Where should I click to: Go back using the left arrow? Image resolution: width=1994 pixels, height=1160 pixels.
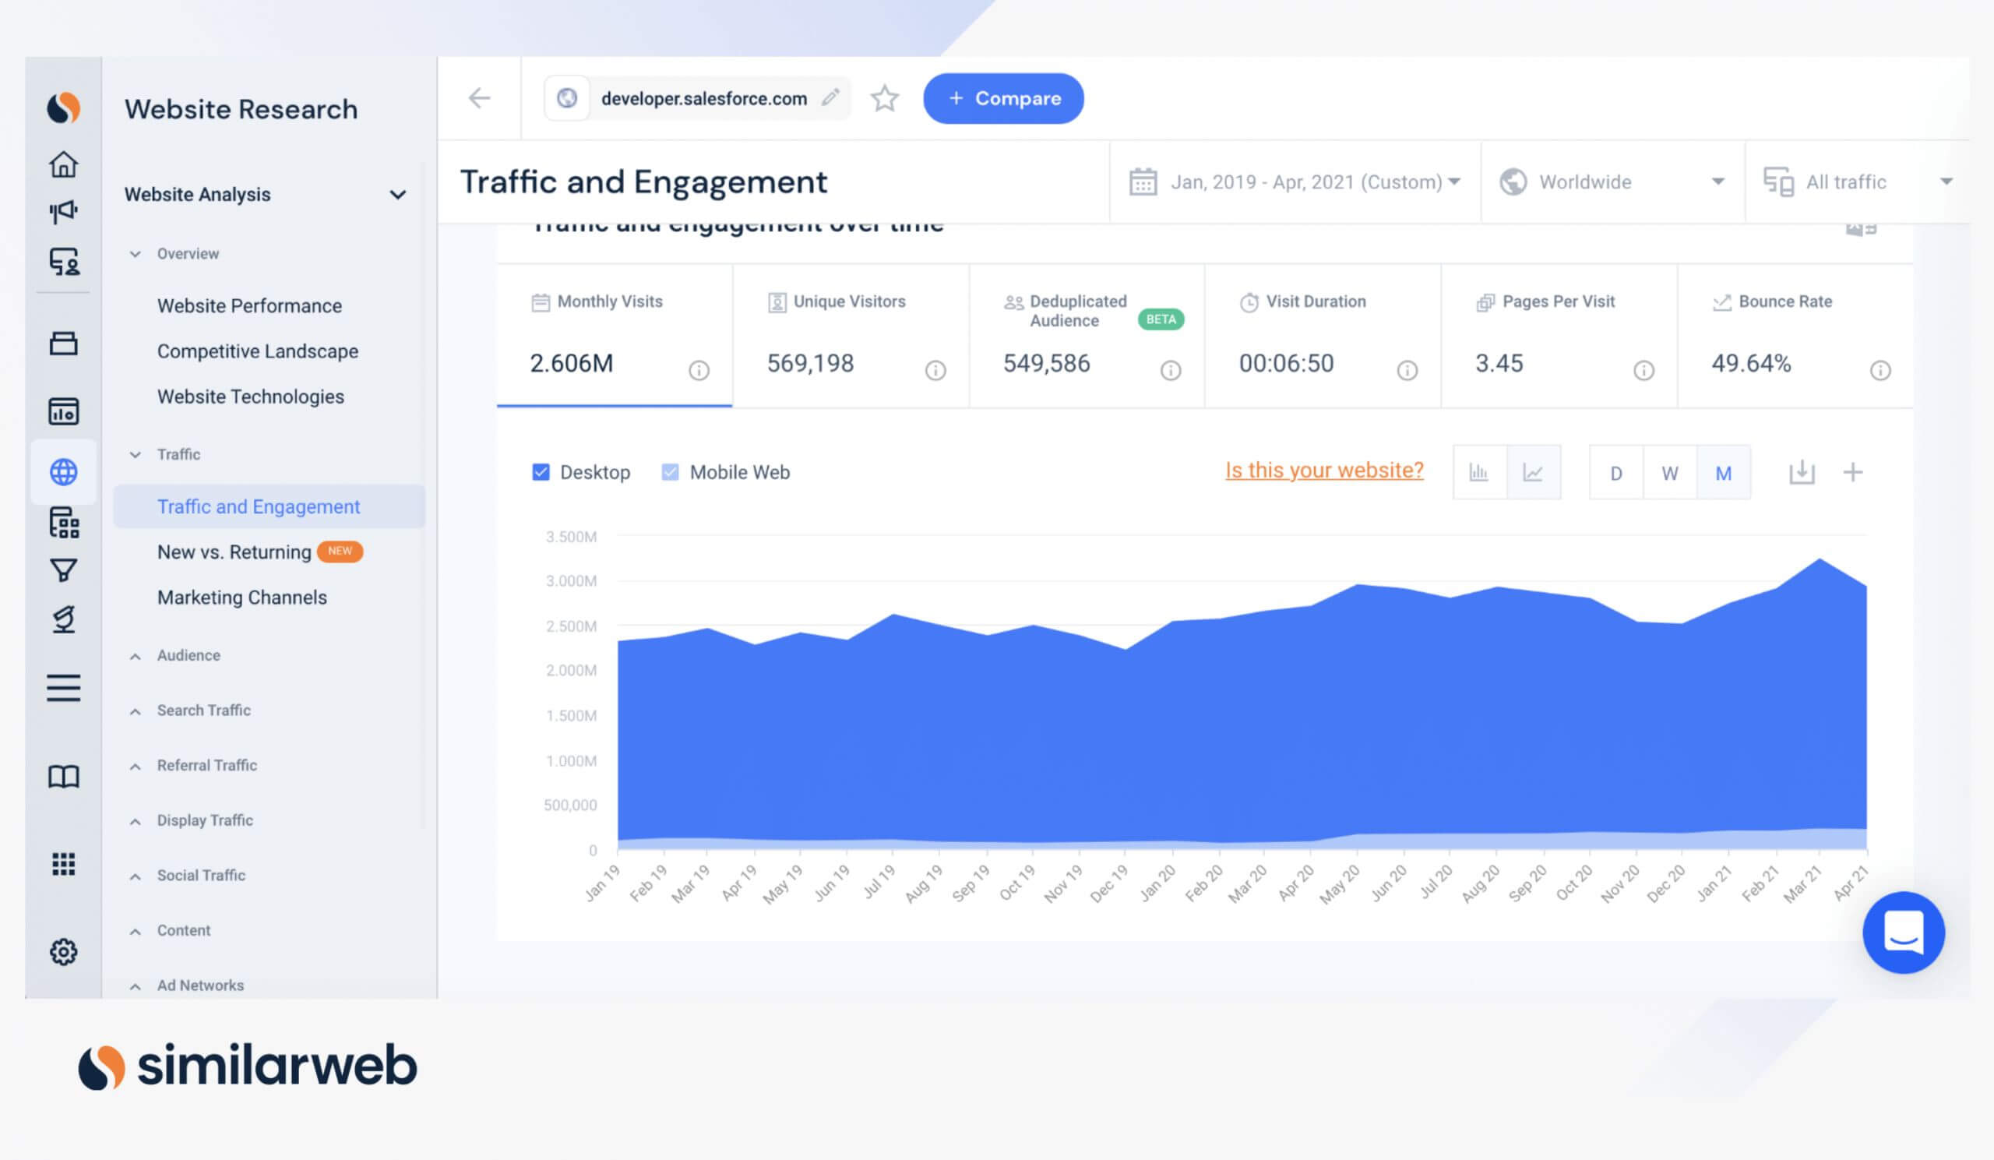pos(480,98)
